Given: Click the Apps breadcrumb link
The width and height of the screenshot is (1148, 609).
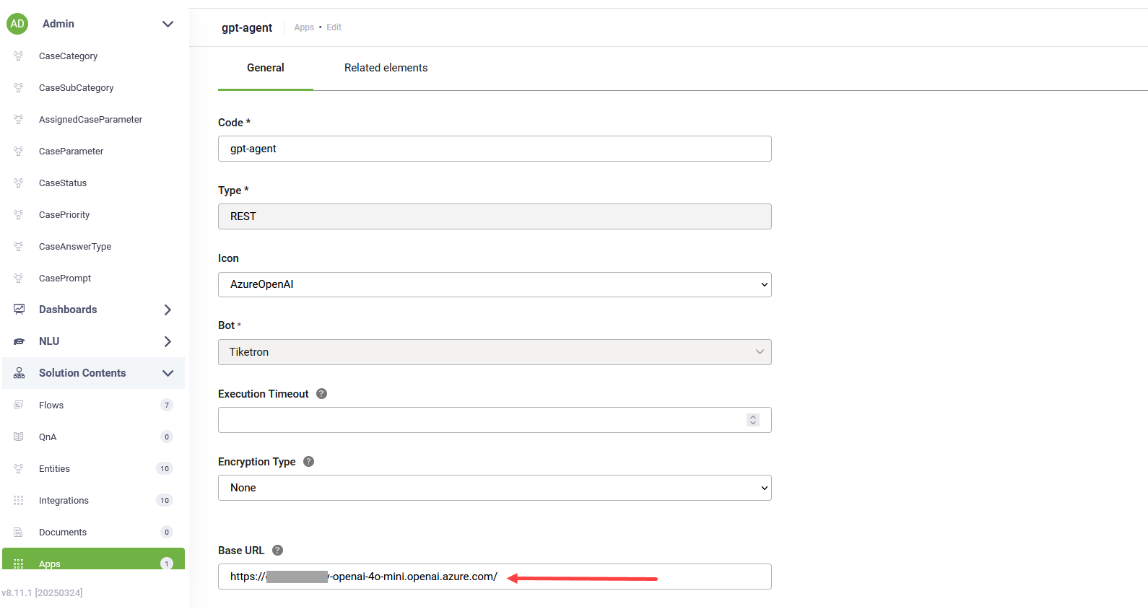Looking at the screenshot, I should click(304, 27).
